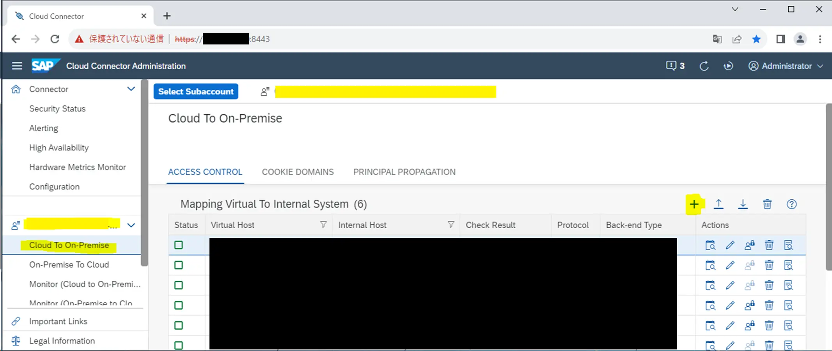Open Security Status in sidebar
The width and height of the screenshot is (832, 351).
coord(57,109)
